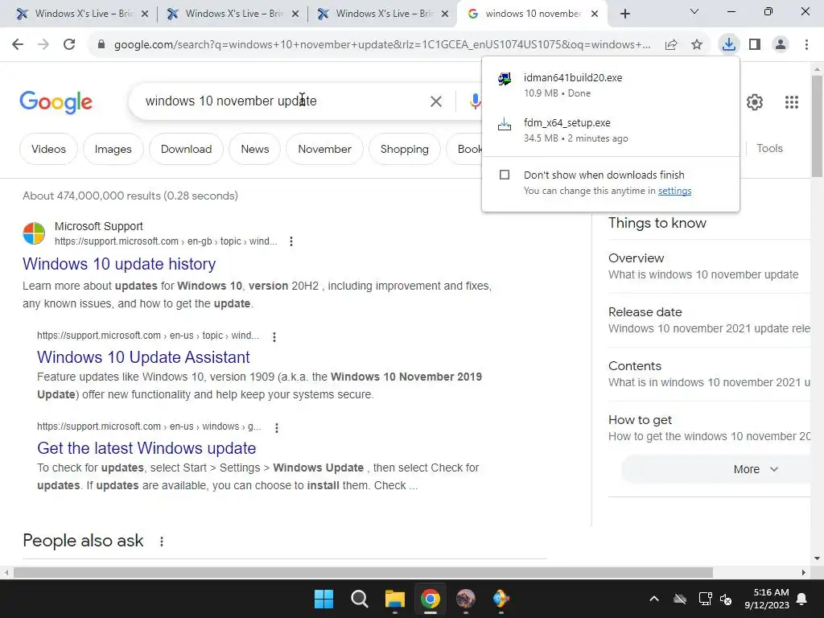The width and height of the screenshot is (824, 618).
Task: Close the windows 10 november tab
Action: click(595, 14)
